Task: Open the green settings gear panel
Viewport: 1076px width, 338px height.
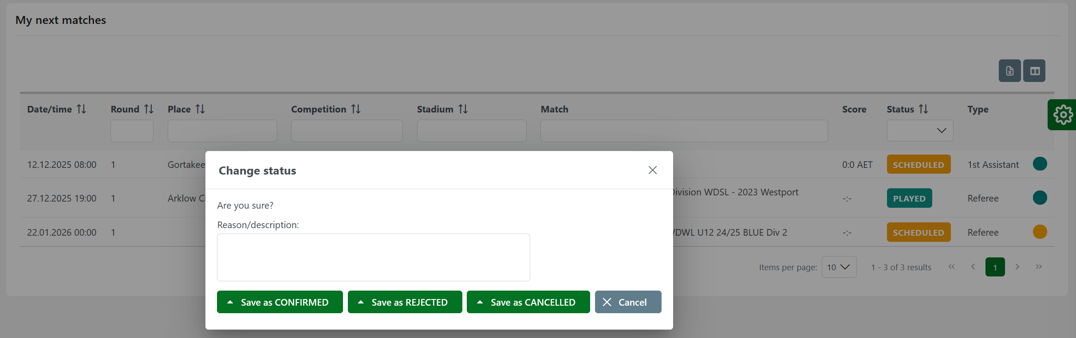Action: [x=1063, y=115]
